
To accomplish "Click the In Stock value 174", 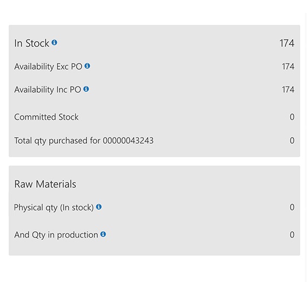I will [287, 43].
